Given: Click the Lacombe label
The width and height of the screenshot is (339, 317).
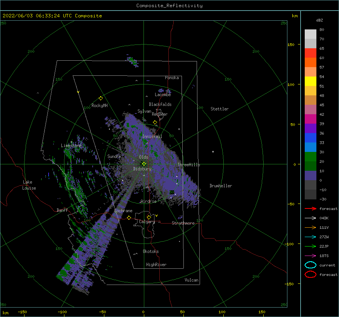Looking at the screenshot, I should point(163,95).
